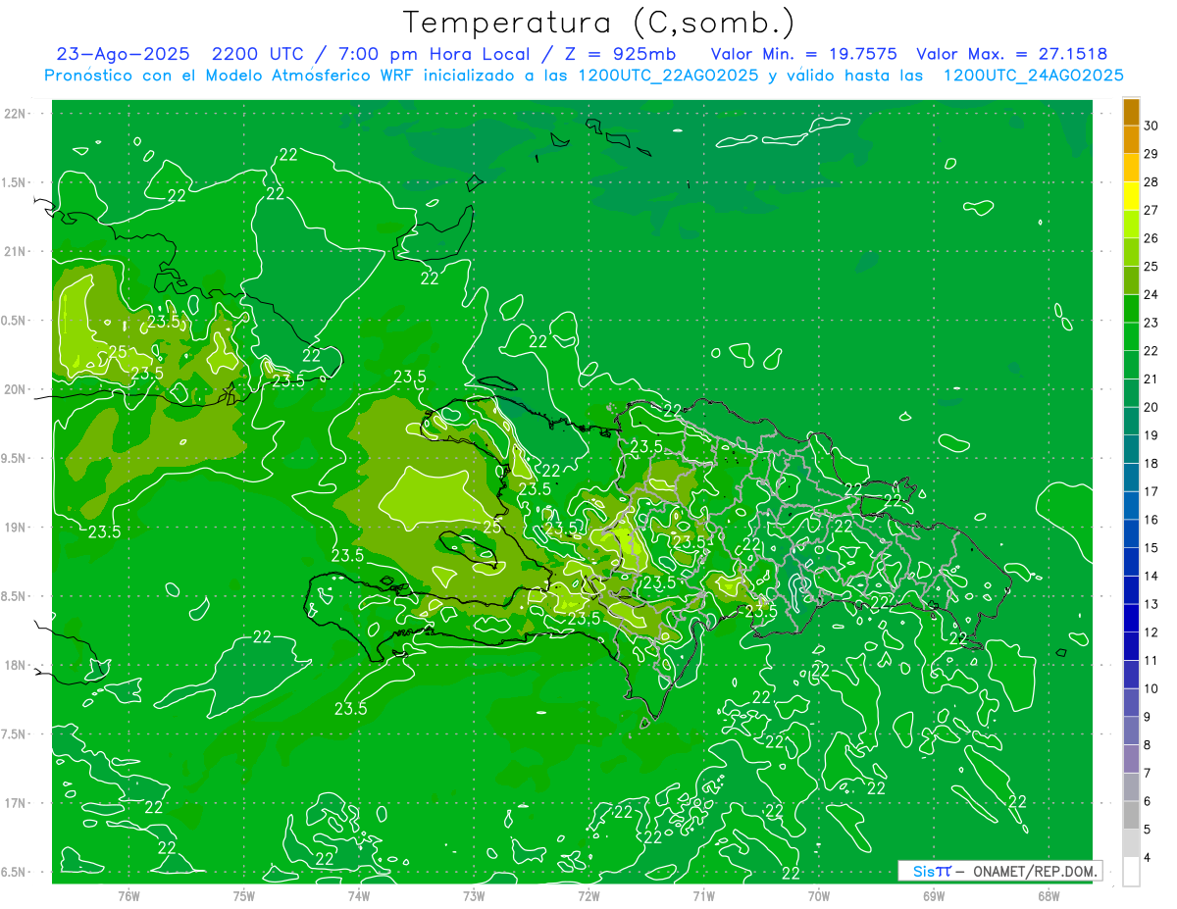Click the "19N" latitude label
1177x909 pixels.
pyautogui.click(x=14, y=528)
